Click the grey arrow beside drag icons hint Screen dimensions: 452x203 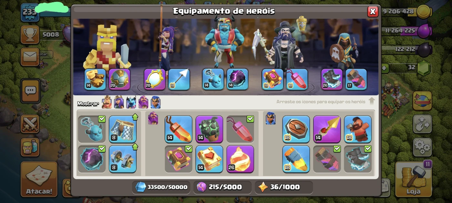click(x=372, y=101)
